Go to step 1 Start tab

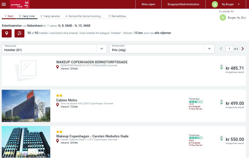9,16
